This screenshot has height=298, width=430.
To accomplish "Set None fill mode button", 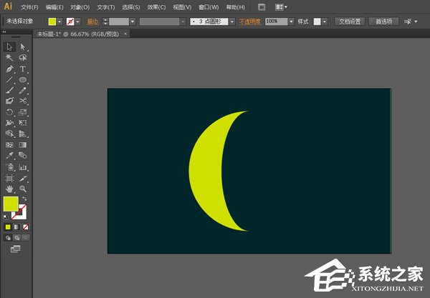I will click(x=26, y=227).
